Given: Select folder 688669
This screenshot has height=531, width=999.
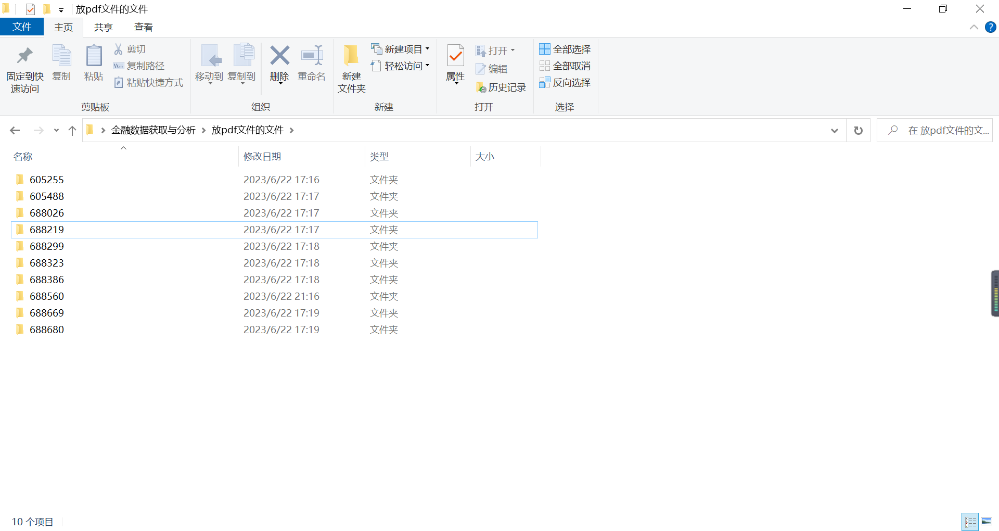Looking at the screenshot, I should point(274,313).
